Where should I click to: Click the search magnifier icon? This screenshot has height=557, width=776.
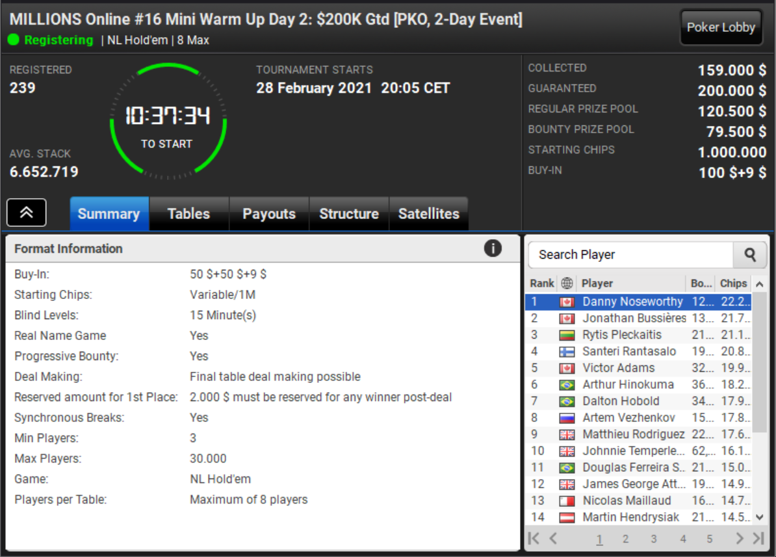click(750, 255)
